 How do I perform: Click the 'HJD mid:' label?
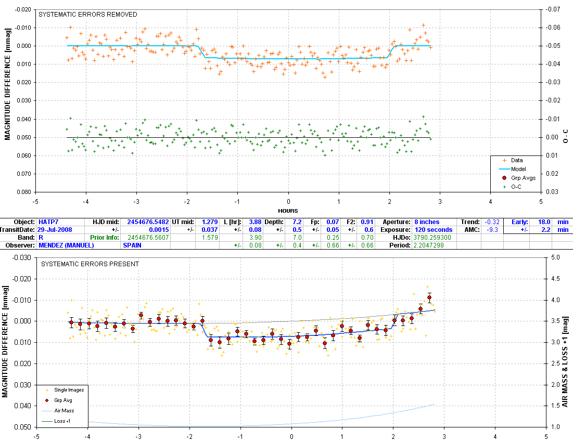106,222
